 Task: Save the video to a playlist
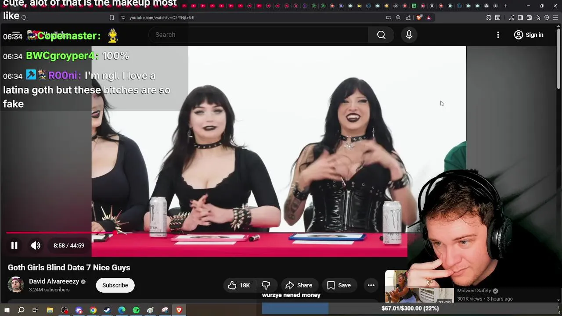click(x=339, y=285)
